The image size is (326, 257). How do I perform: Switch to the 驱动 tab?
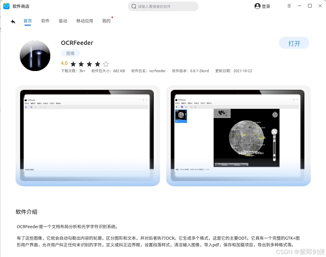[63, 21]
